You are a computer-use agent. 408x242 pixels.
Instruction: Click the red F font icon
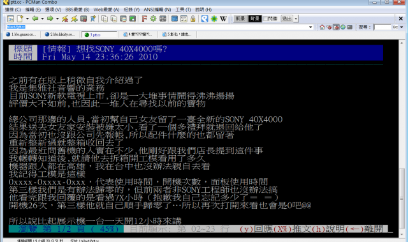pos(144,19)
